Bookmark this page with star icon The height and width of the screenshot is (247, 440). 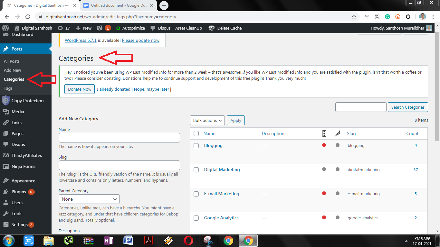click(x=354, y=17)
